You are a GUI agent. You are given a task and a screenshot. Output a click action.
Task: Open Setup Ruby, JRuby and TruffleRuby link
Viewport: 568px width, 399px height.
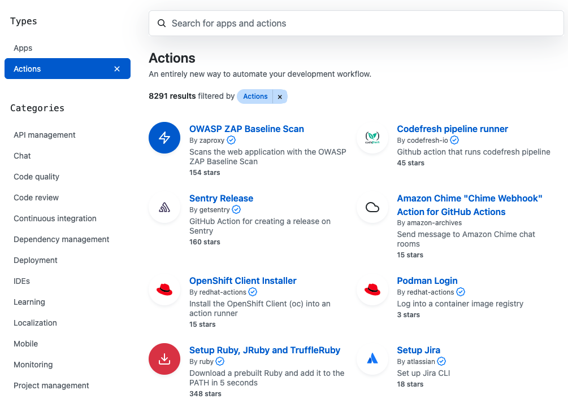265,350
